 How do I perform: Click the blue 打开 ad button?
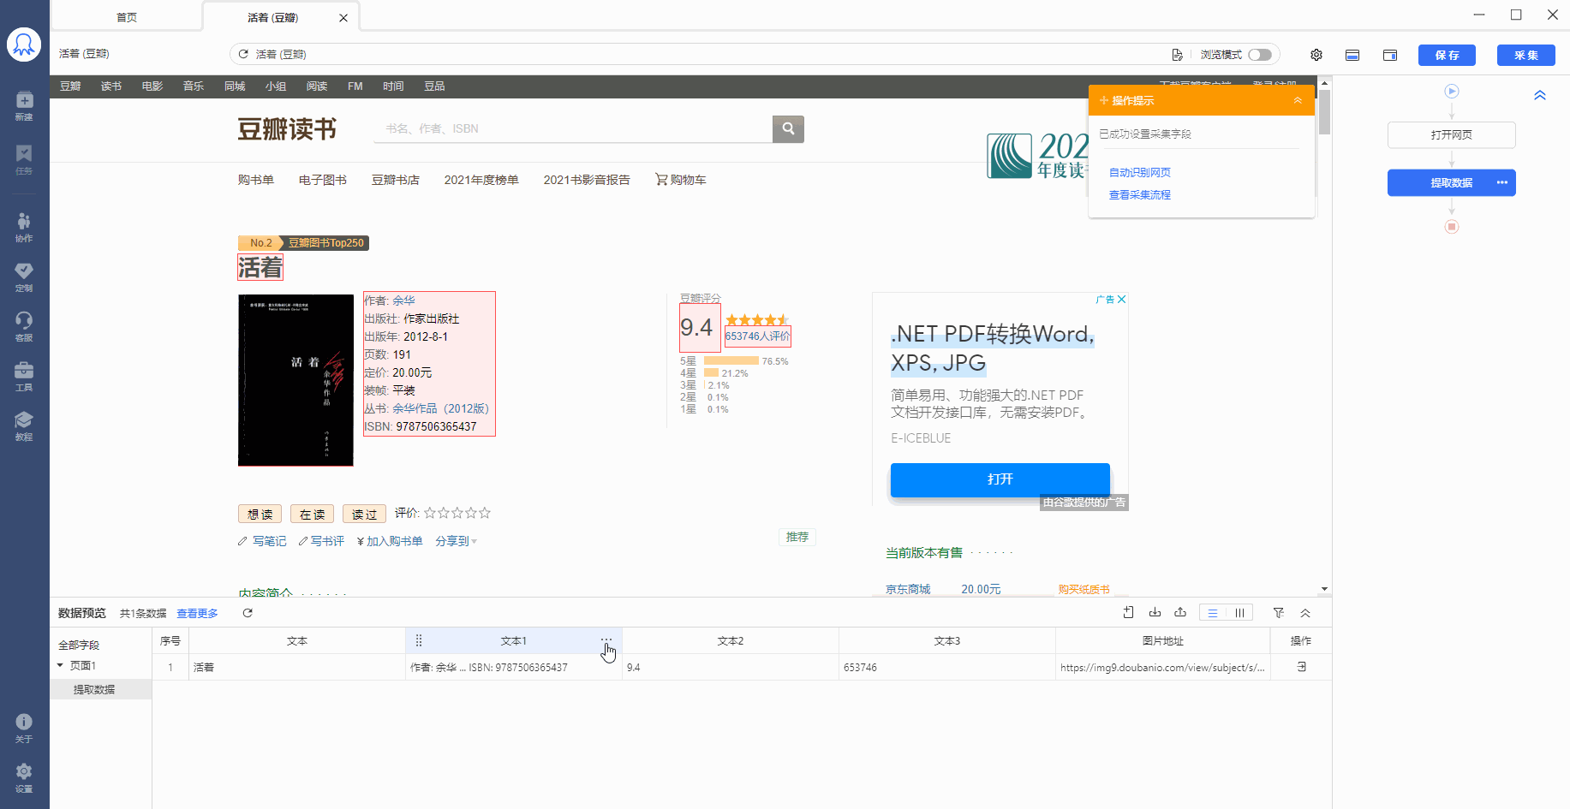click(1000, 479)
